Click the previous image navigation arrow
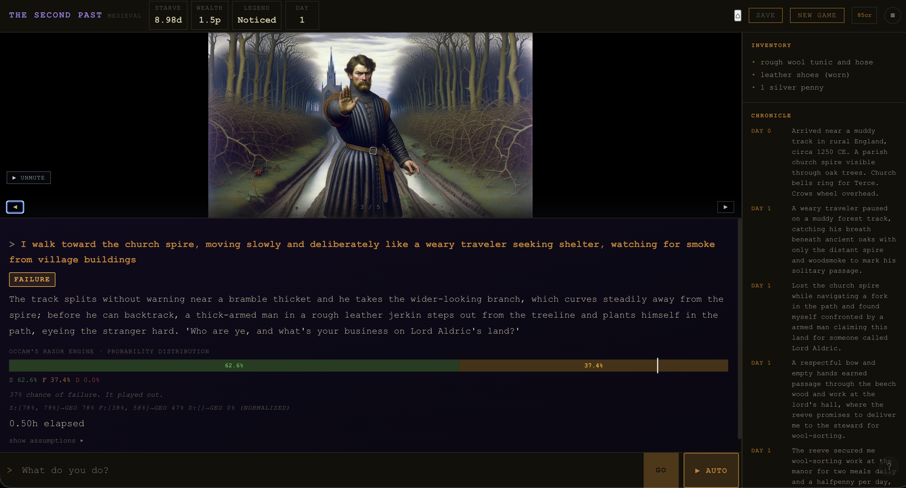This screenshot has width=906, height=488. click(15, 207)
